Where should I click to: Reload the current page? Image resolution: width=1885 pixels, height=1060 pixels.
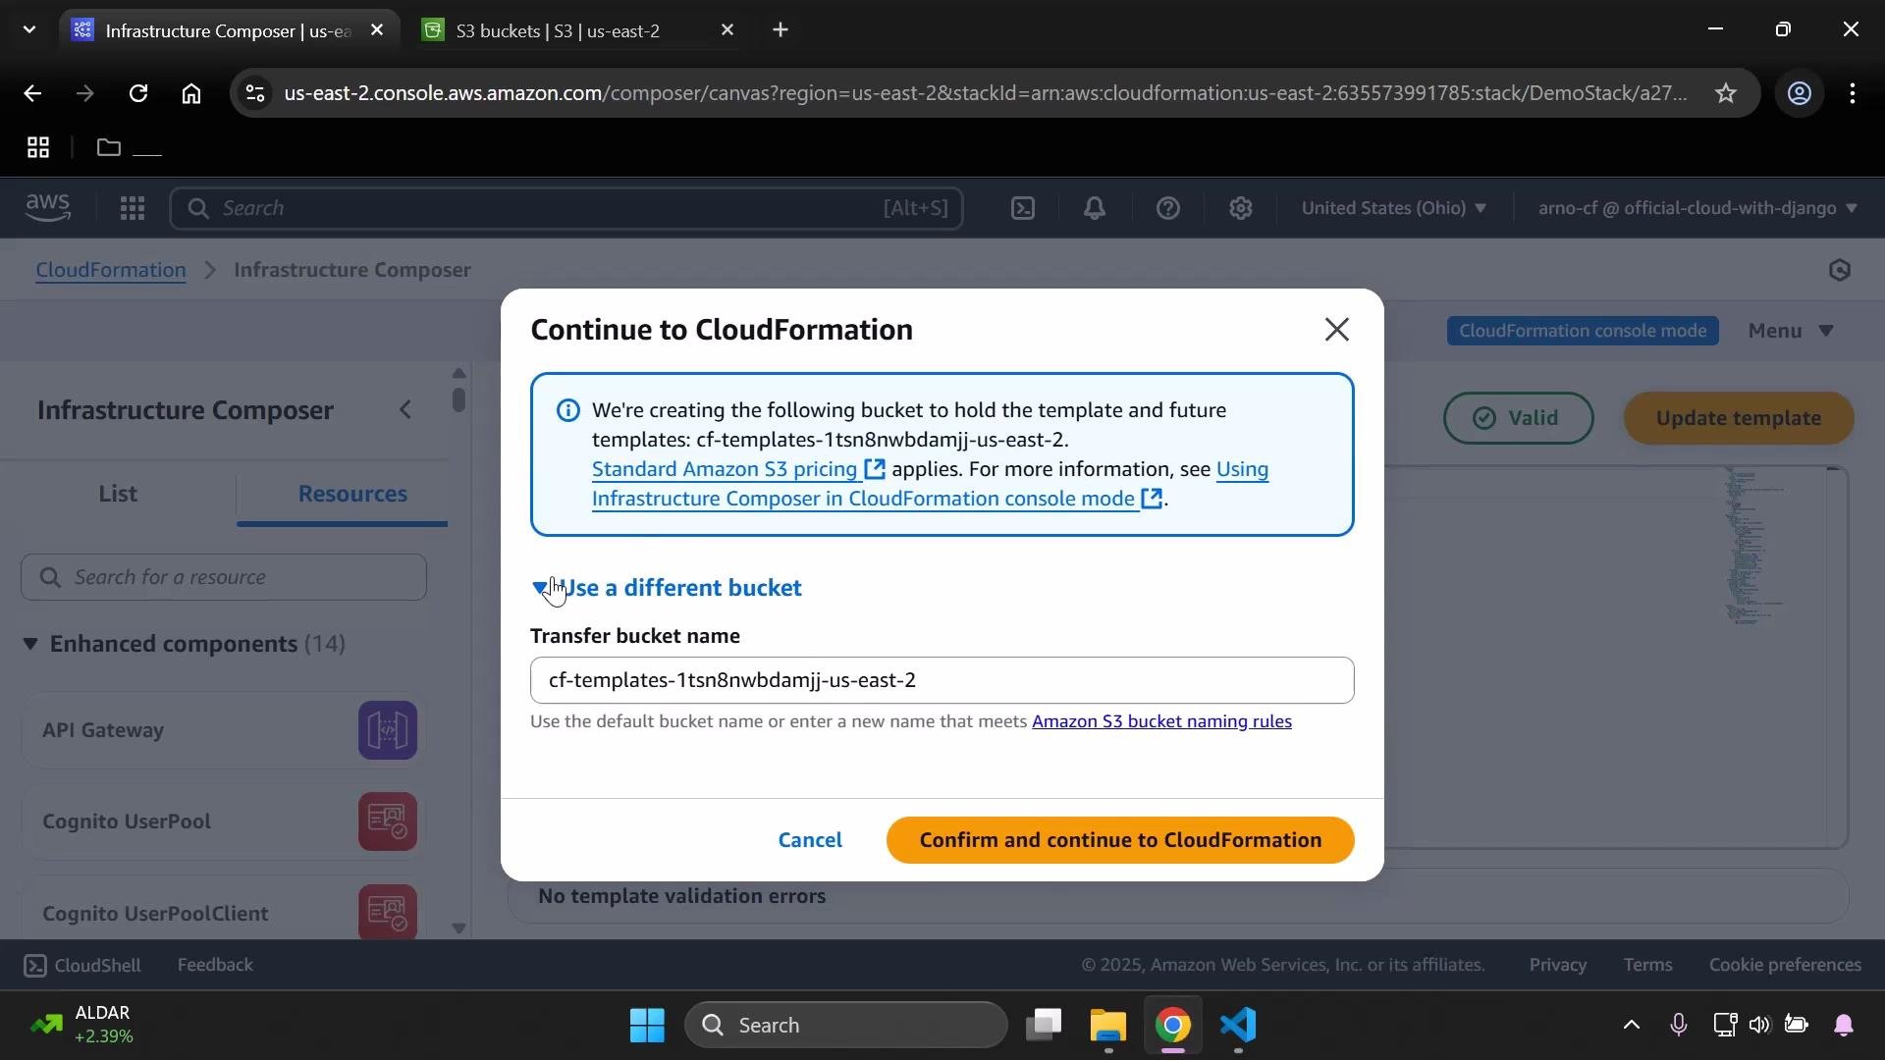click(138, 93)
